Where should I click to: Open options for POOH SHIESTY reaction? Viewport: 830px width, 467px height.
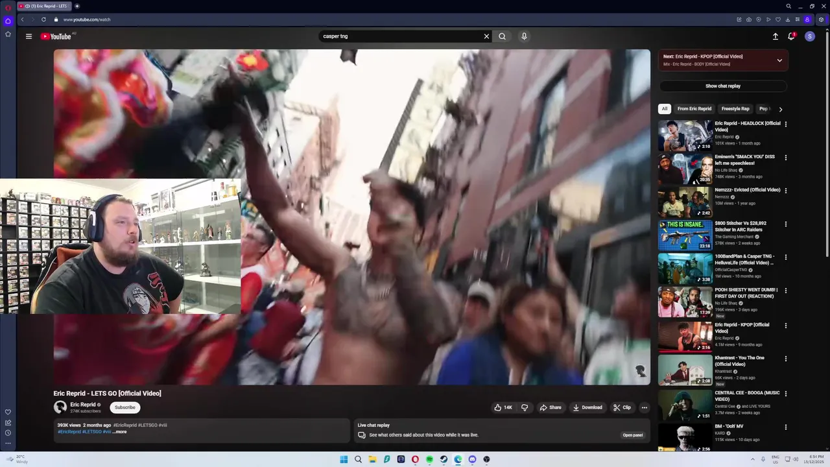786,291
